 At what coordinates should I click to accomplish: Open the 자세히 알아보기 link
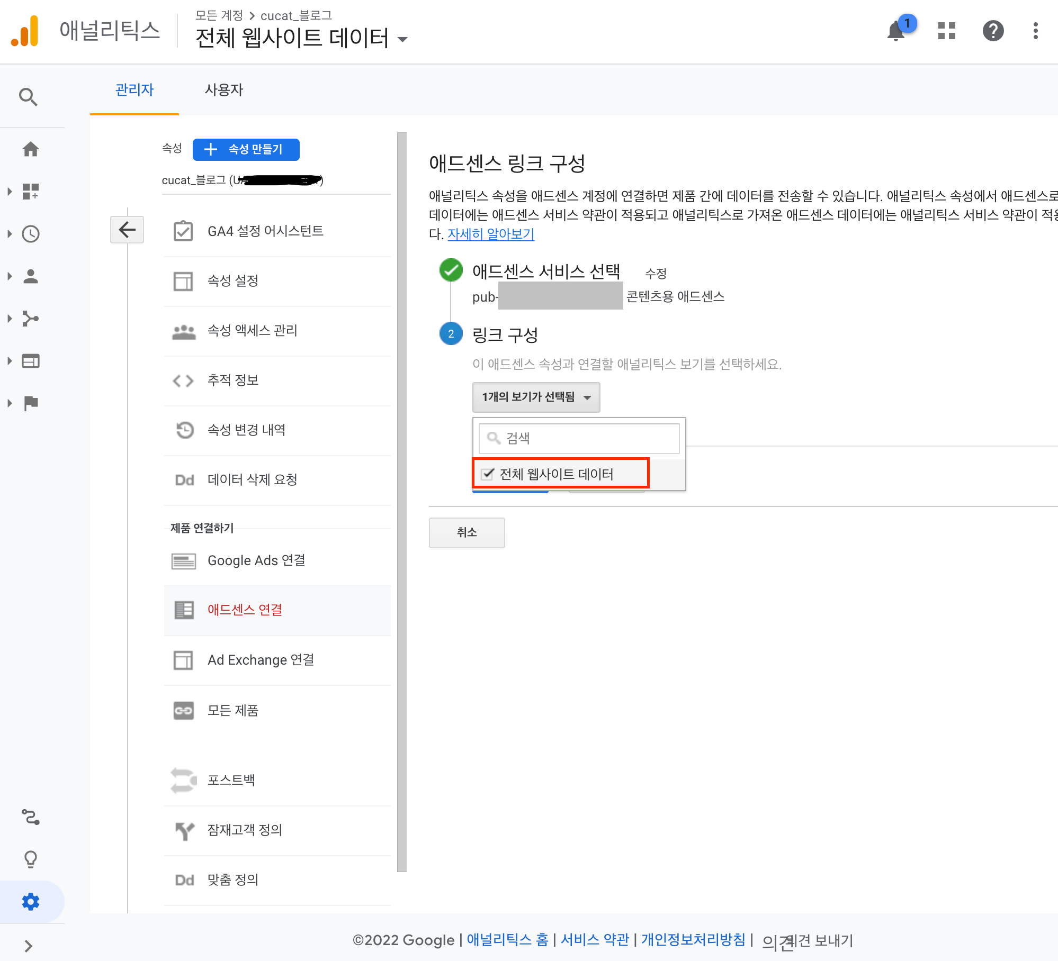pyautogui.click(x=491, y=234)
